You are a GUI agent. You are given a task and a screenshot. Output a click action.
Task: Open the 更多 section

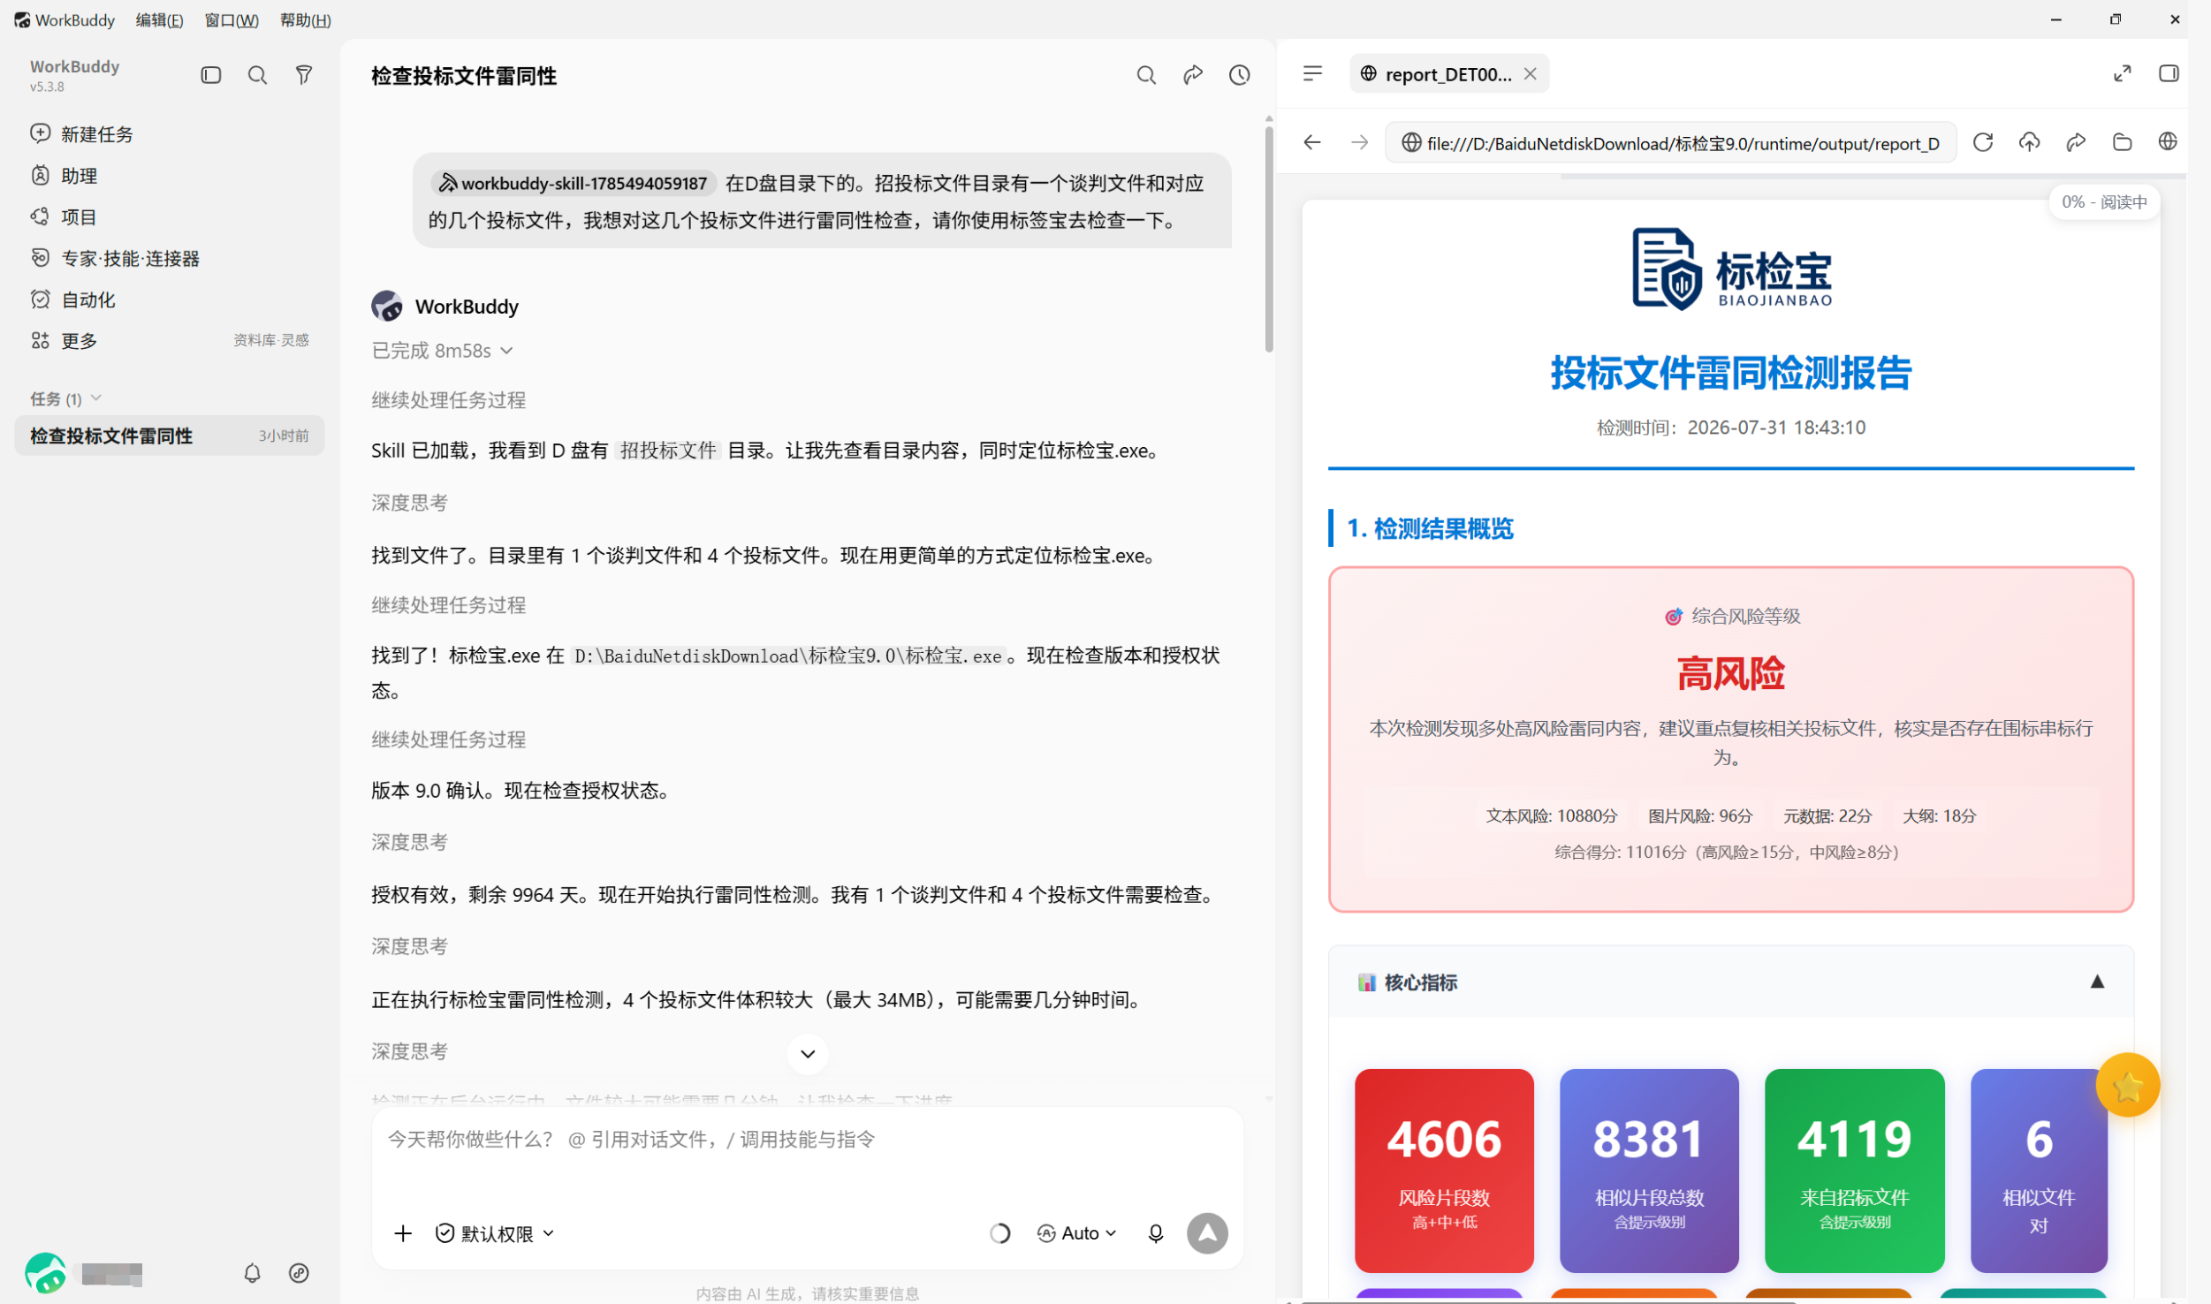(x=64, y=341)
